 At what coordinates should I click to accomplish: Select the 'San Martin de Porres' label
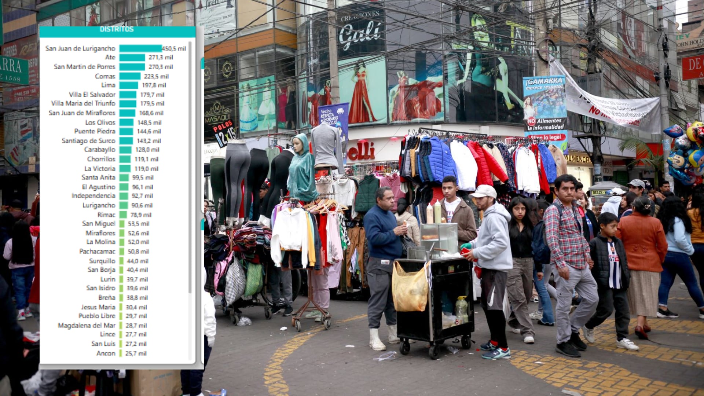[x=84, y=67]
